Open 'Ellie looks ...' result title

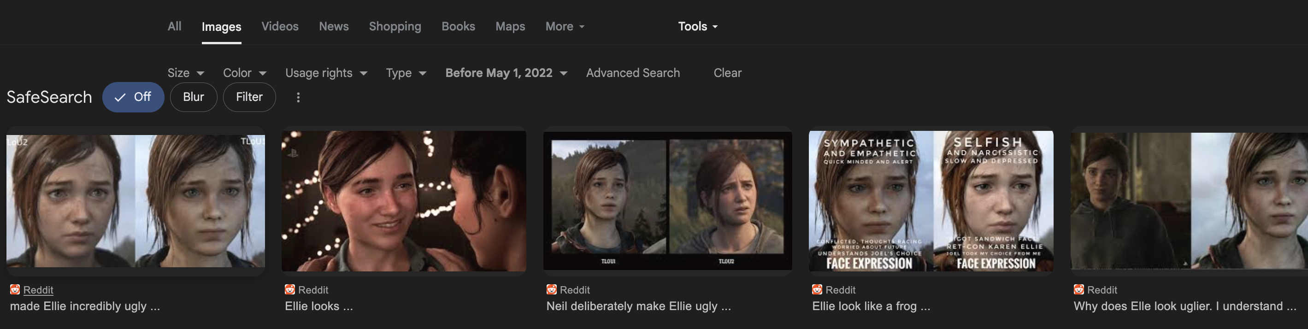[319, 306]
